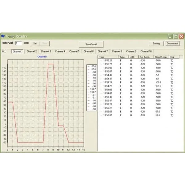
Task: Click the Set Temp column header
Action: click(x=146, y=57)
